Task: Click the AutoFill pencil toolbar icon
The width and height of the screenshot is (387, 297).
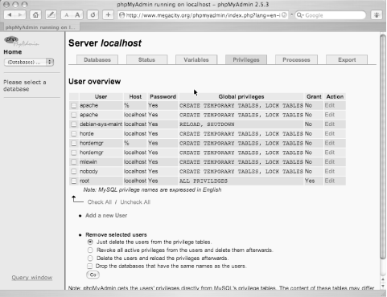Action: tap(51, 15)
